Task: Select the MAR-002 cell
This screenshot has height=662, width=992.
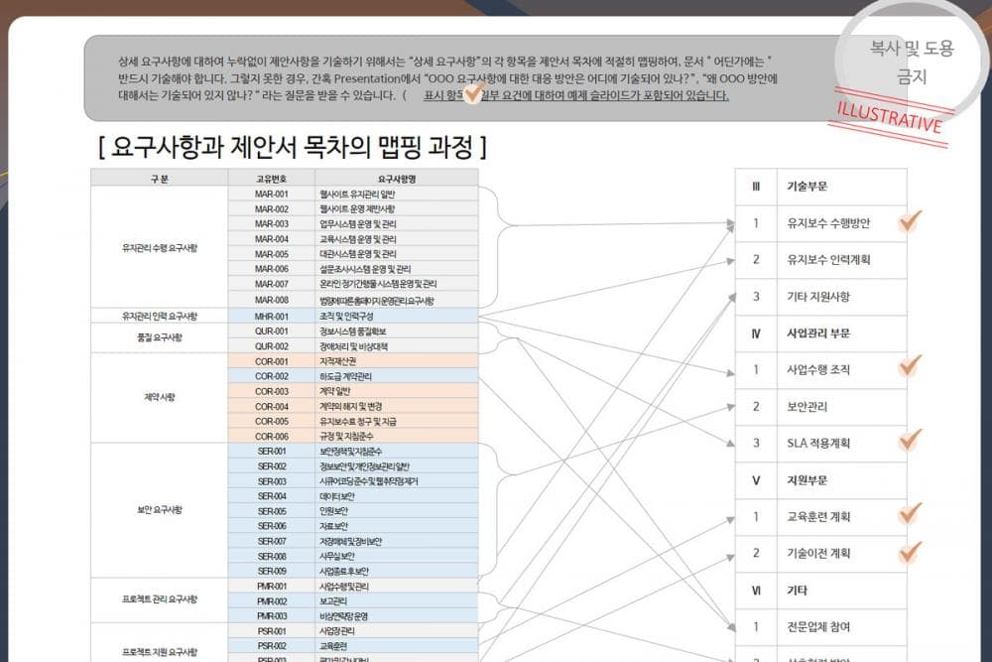Action: pyautogui.click(x=272, y=208)
